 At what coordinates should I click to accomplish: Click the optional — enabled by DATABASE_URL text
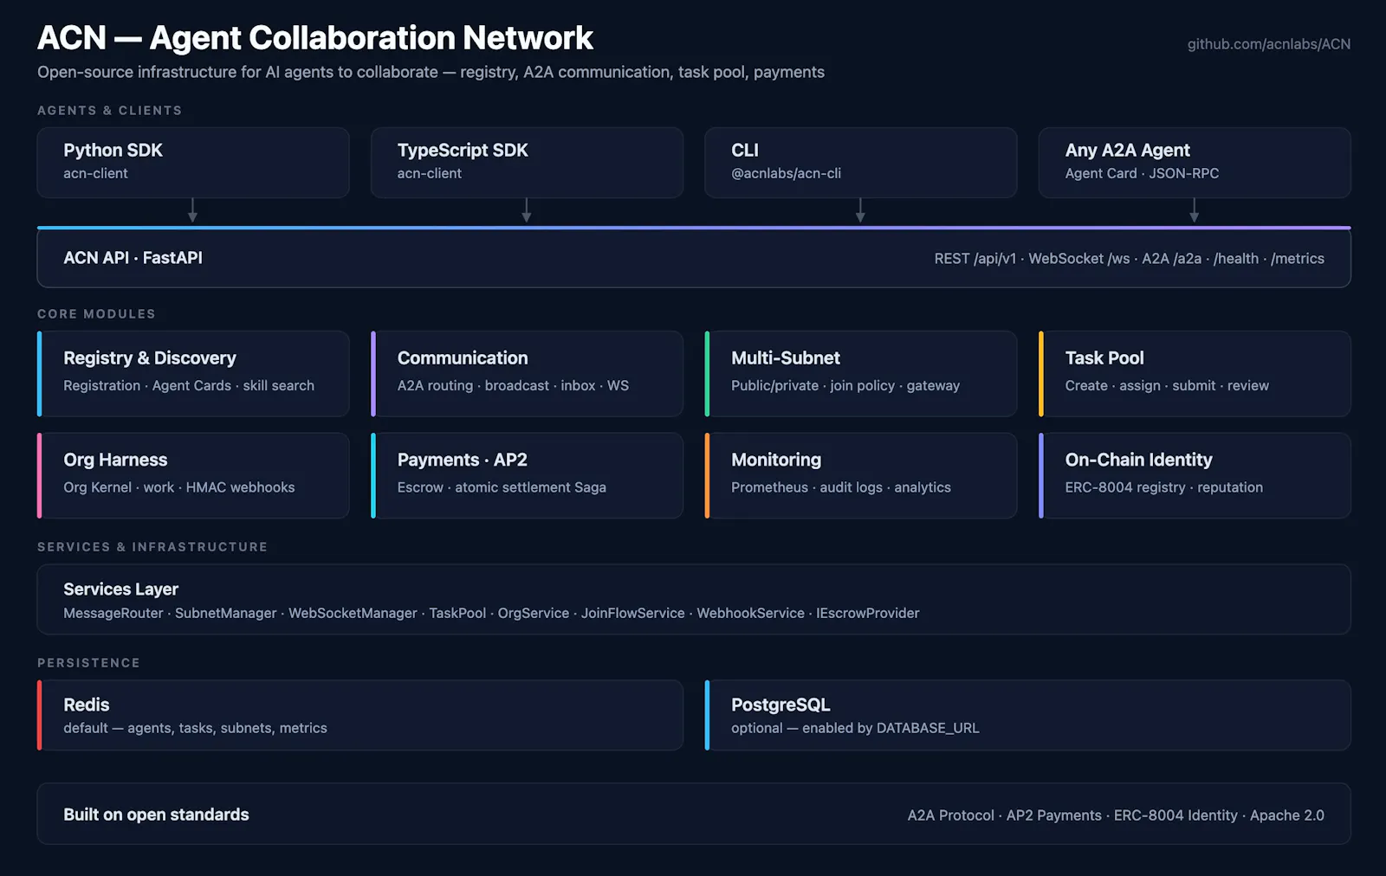pos(855,729)
